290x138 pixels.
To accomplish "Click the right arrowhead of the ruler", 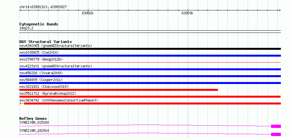I will click(x=280, y=10).
